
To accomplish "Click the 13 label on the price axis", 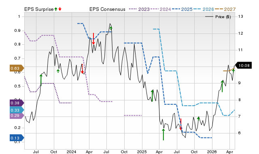I will click(241, 17).
